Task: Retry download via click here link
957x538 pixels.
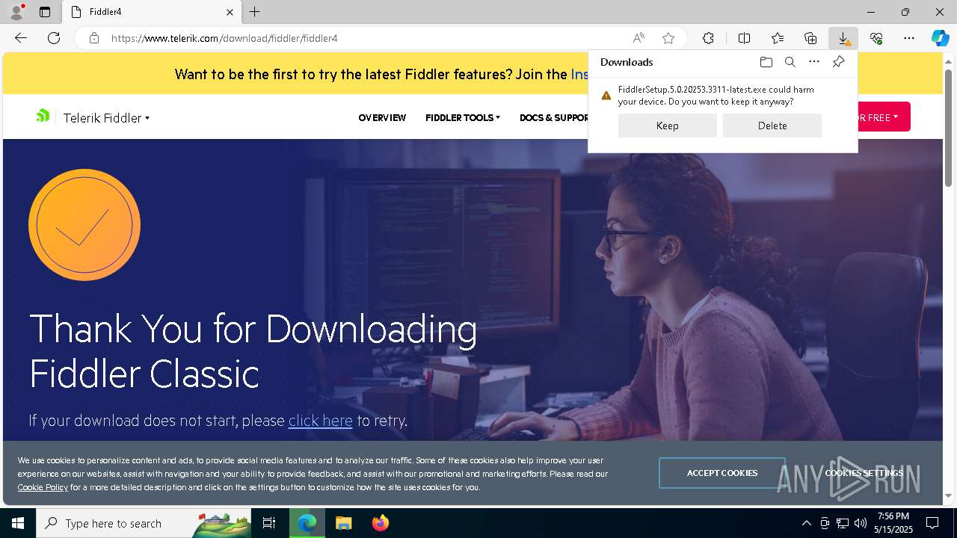Action: [320, 421]
